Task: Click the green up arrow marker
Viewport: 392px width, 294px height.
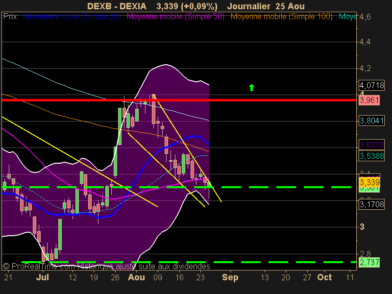Action: point(251,88)
